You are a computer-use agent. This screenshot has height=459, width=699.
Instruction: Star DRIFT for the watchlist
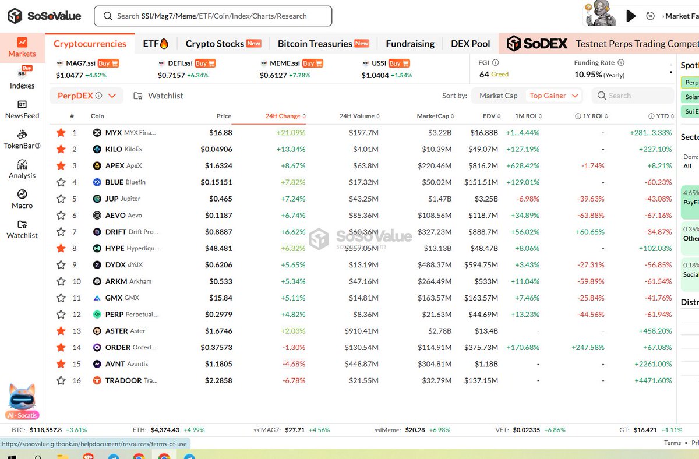click(x=61, y=232)
